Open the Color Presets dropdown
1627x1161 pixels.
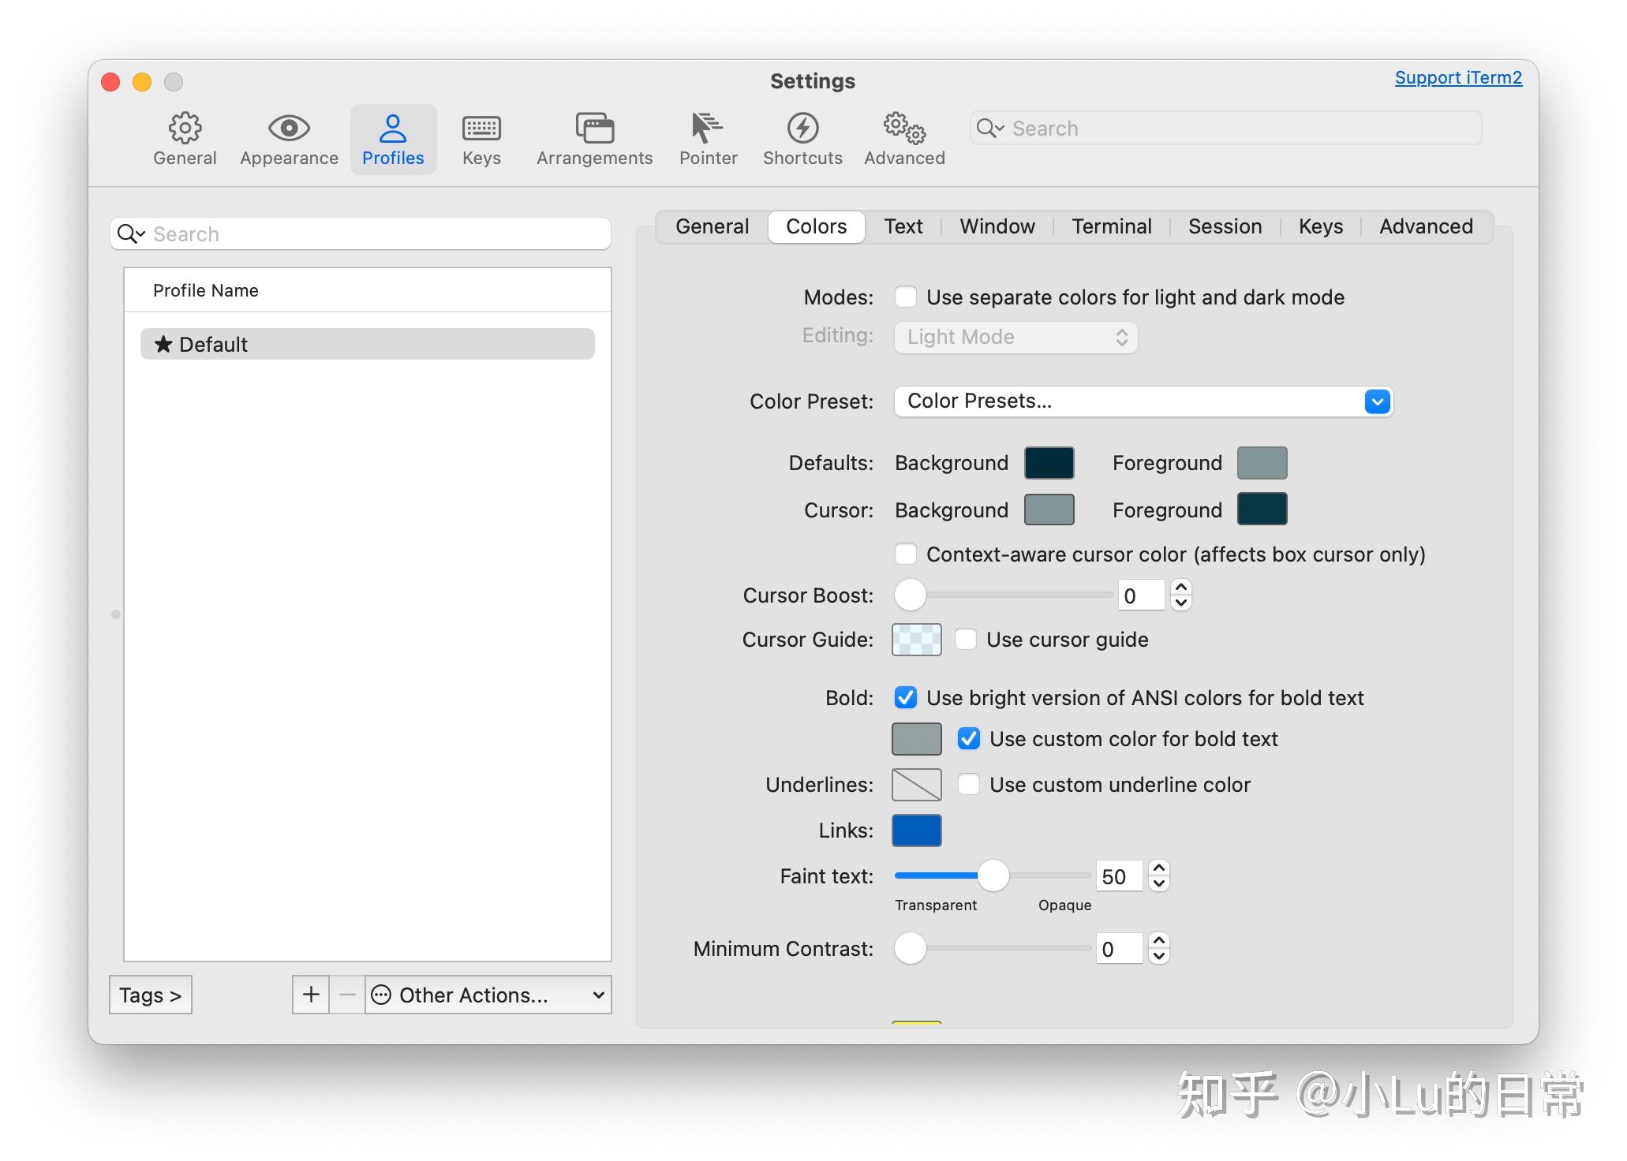(1143, 401)
